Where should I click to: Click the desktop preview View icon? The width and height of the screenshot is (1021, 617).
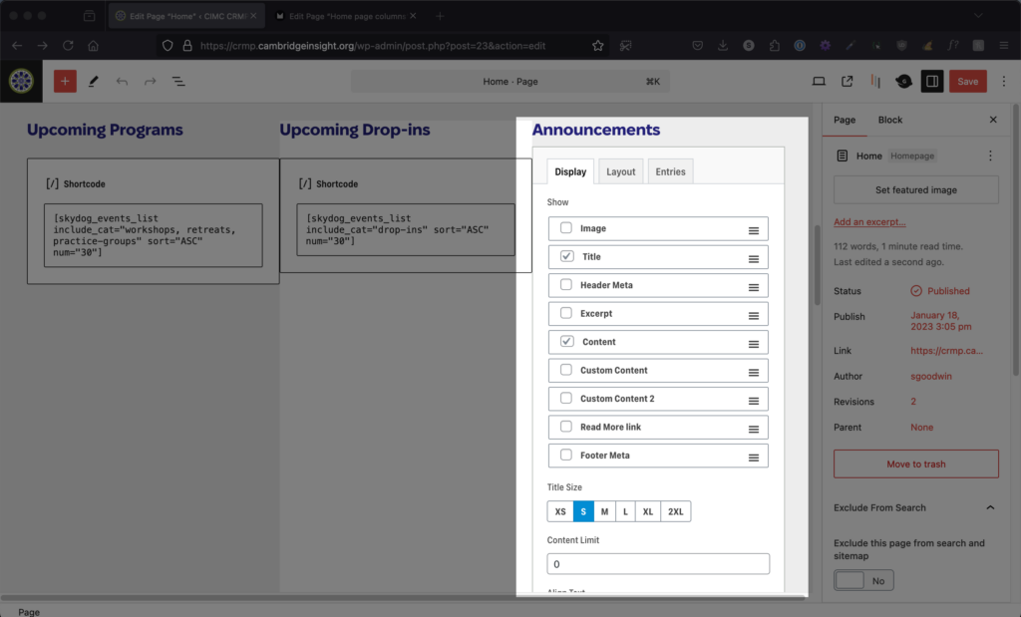(x=819, y=82)
